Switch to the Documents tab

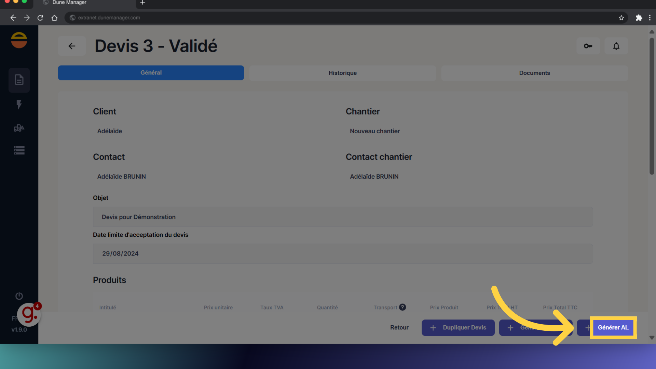click(534, 73)
